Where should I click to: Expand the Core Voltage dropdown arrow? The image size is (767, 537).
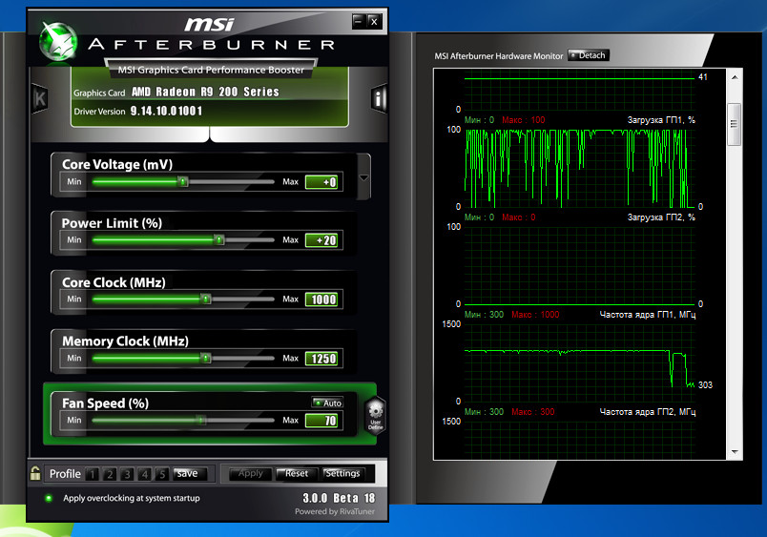point(363,177)
